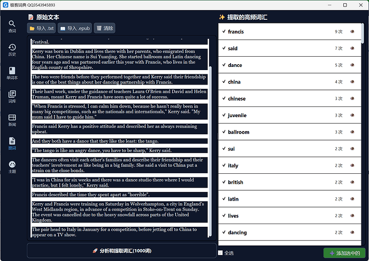The height and width of the screenshot is (261, 369).
Task: Open the 词库 word library
Action: [12, 96]
